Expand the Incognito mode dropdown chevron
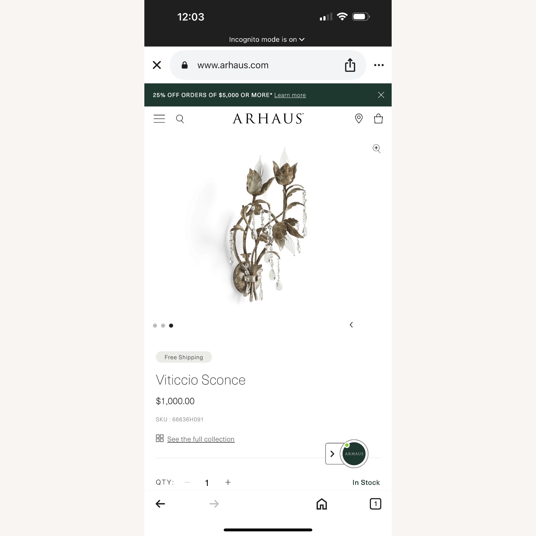The width and height of the screenshot is (536, 536). click(302, 39)
